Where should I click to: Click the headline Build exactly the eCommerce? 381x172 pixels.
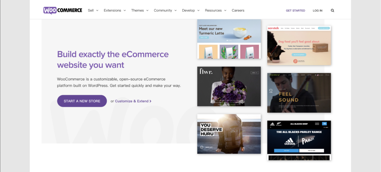pos(113,54)
